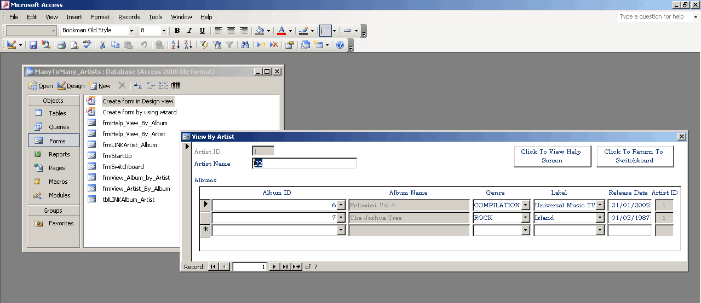Open the Tools menu
The width and height of the screenshot is (701, 303).
tap(156, 17)
